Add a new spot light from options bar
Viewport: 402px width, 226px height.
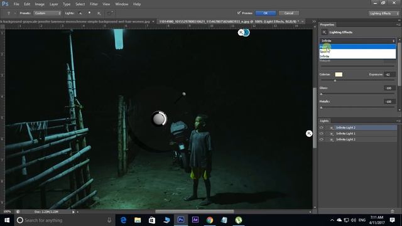point(80,13)
